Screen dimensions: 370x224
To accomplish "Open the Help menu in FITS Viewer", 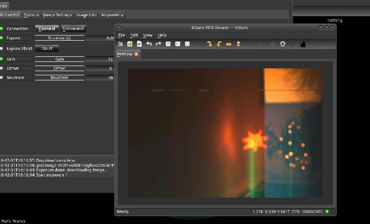I will (162, 35).
